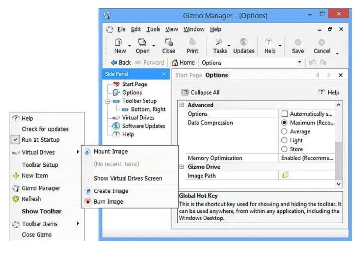Click the options list vertical scrollbar thumb
This screenshot has height=254, width=361.
(x=338, y=160)
